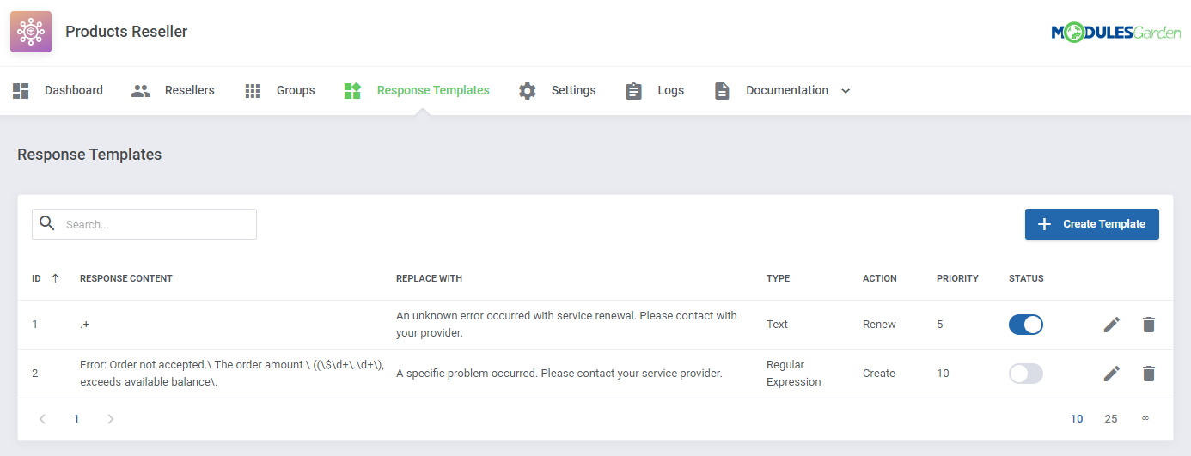
Task: Delete template 1 with trash icon
Action: [1149, 325]
